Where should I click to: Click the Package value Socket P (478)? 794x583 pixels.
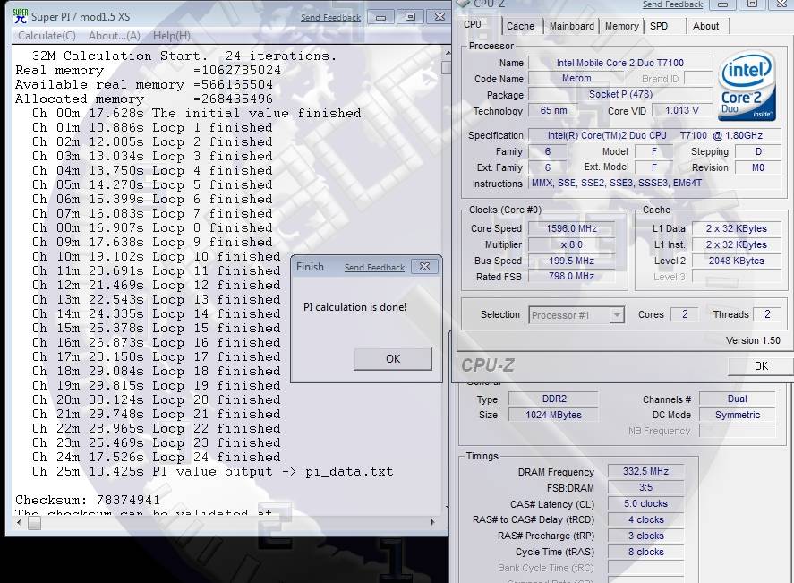pyautogui.click(x=619, y=94)
